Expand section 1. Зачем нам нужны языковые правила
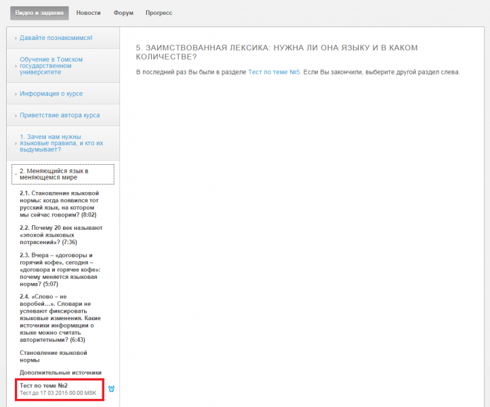The image size is (490, 407). 63,143
